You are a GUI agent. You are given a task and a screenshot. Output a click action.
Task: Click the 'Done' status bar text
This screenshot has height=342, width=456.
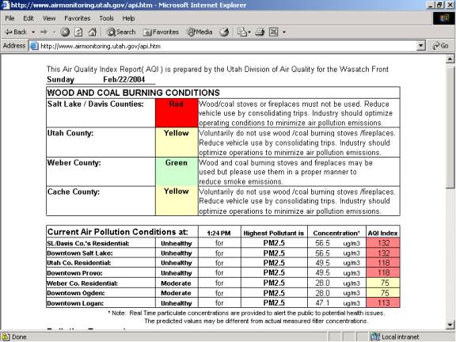(19, 337)
